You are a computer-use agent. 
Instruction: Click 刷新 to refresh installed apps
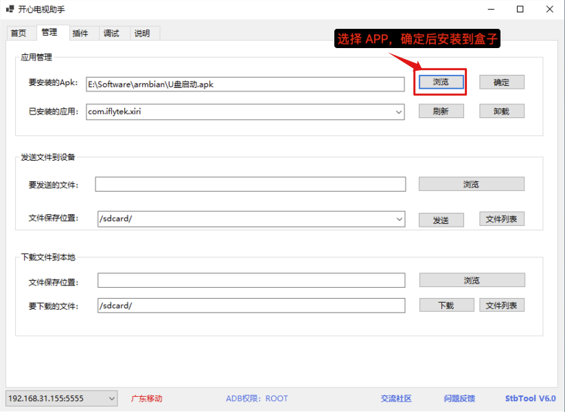point(441,111)
